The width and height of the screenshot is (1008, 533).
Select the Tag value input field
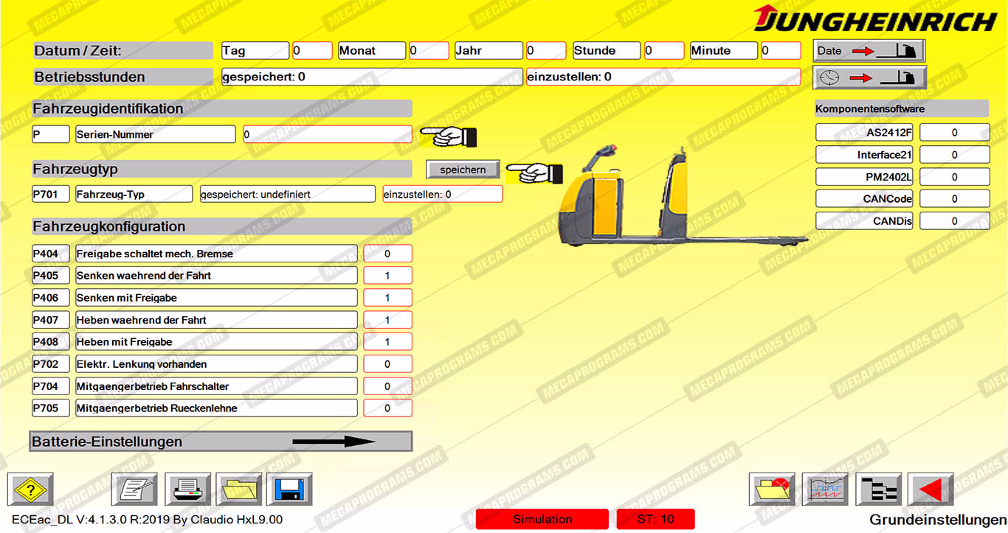312,51
